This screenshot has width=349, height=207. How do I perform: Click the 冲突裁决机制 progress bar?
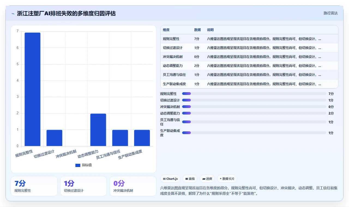[254, 107]
